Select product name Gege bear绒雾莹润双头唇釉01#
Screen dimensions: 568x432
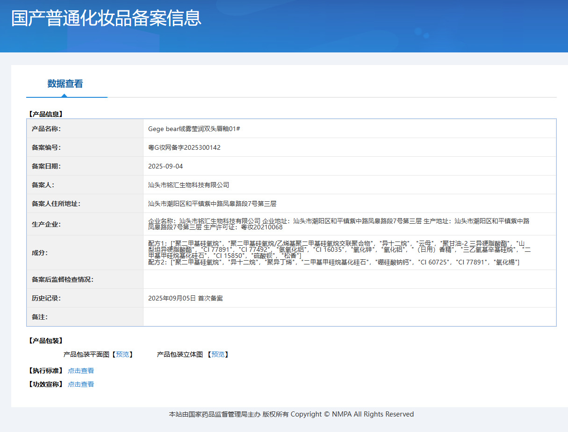[x=194, y=129]
